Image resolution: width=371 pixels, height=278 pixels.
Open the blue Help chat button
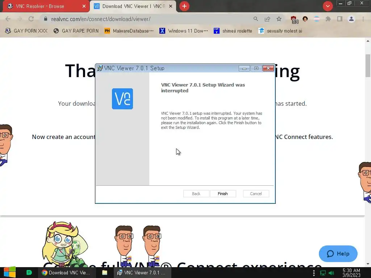tap(338, 254)
